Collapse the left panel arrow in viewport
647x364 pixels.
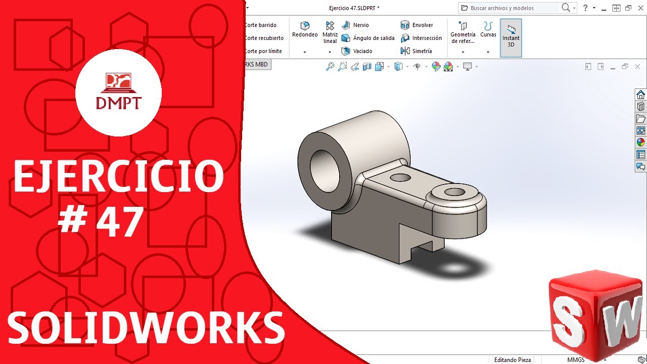pos(588,67)
